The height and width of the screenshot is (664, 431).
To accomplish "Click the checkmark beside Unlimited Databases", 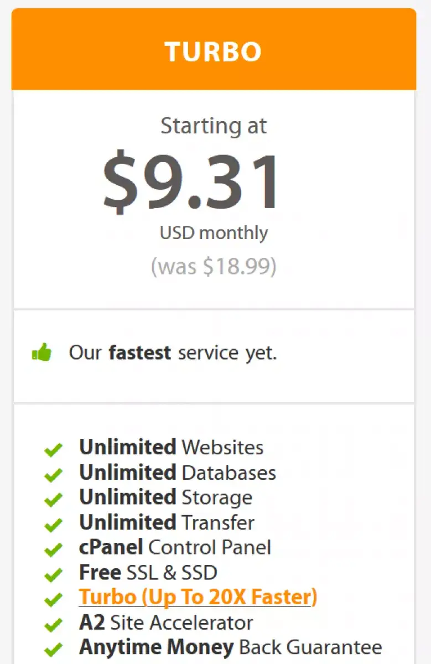I will (x=53, y=475).
